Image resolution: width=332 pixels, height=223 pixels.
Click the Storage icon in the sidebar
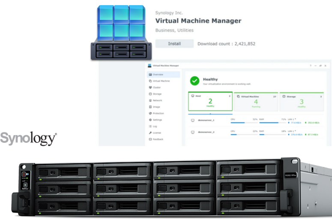click(150, 94)
